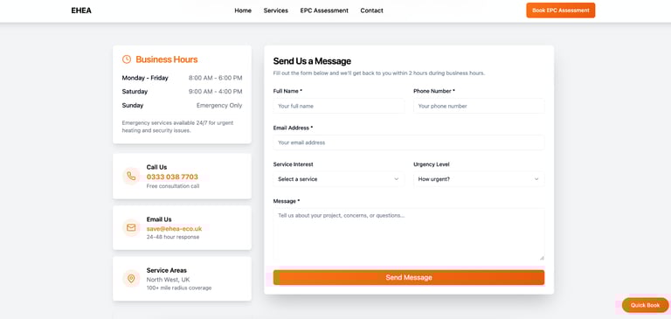Focus the Phone Number input field
This screenshot has width=671, height=319.
tap(479, 106)
